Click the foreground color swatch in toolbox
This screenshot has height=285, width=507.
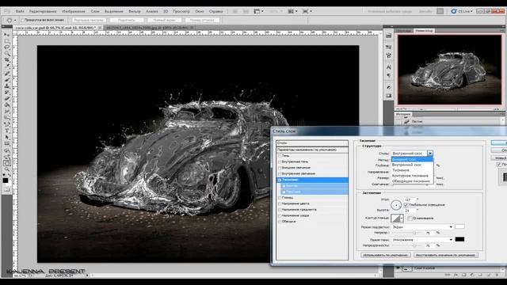pyautogui.click(x=6, y=180)
